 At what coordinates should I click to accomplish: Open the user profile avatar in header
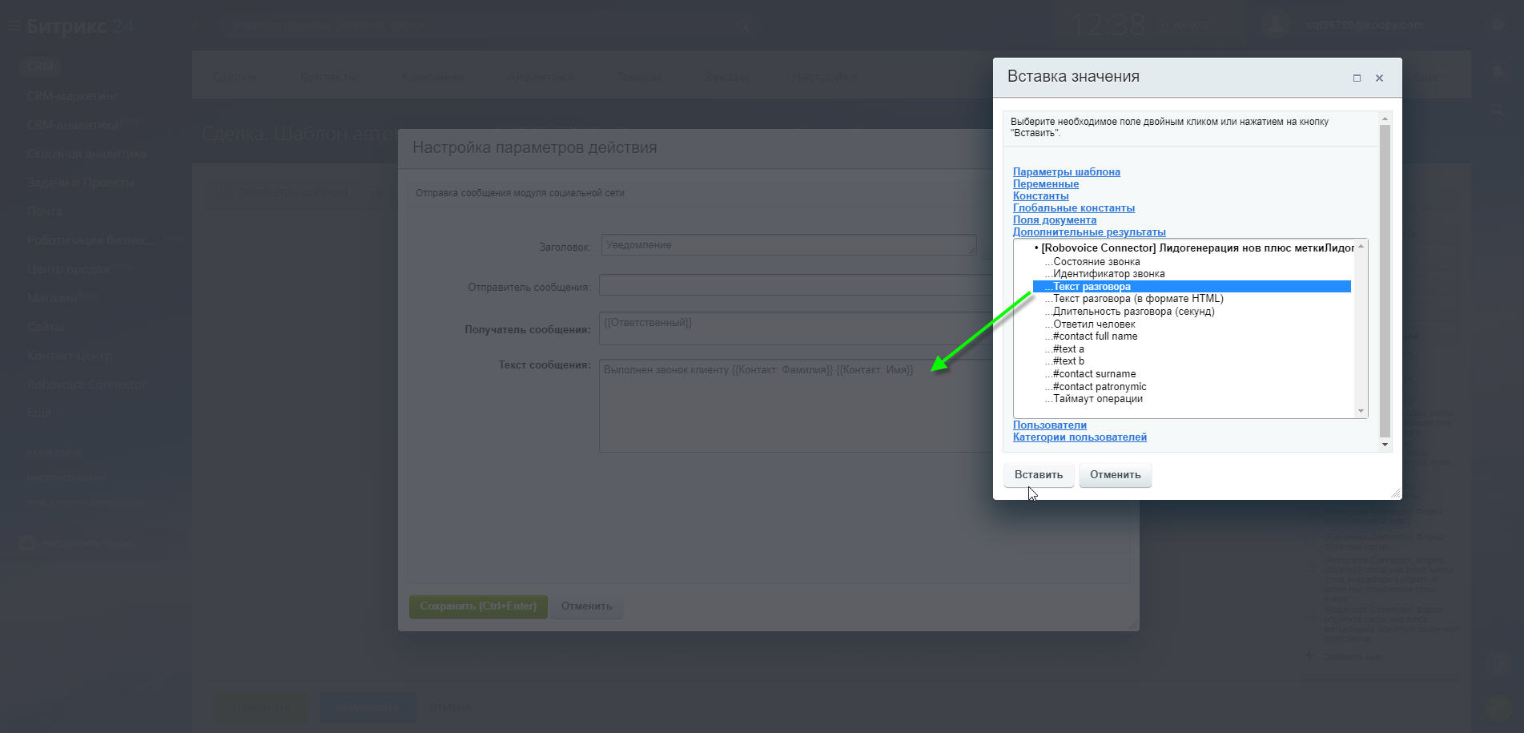(1275, 25)
